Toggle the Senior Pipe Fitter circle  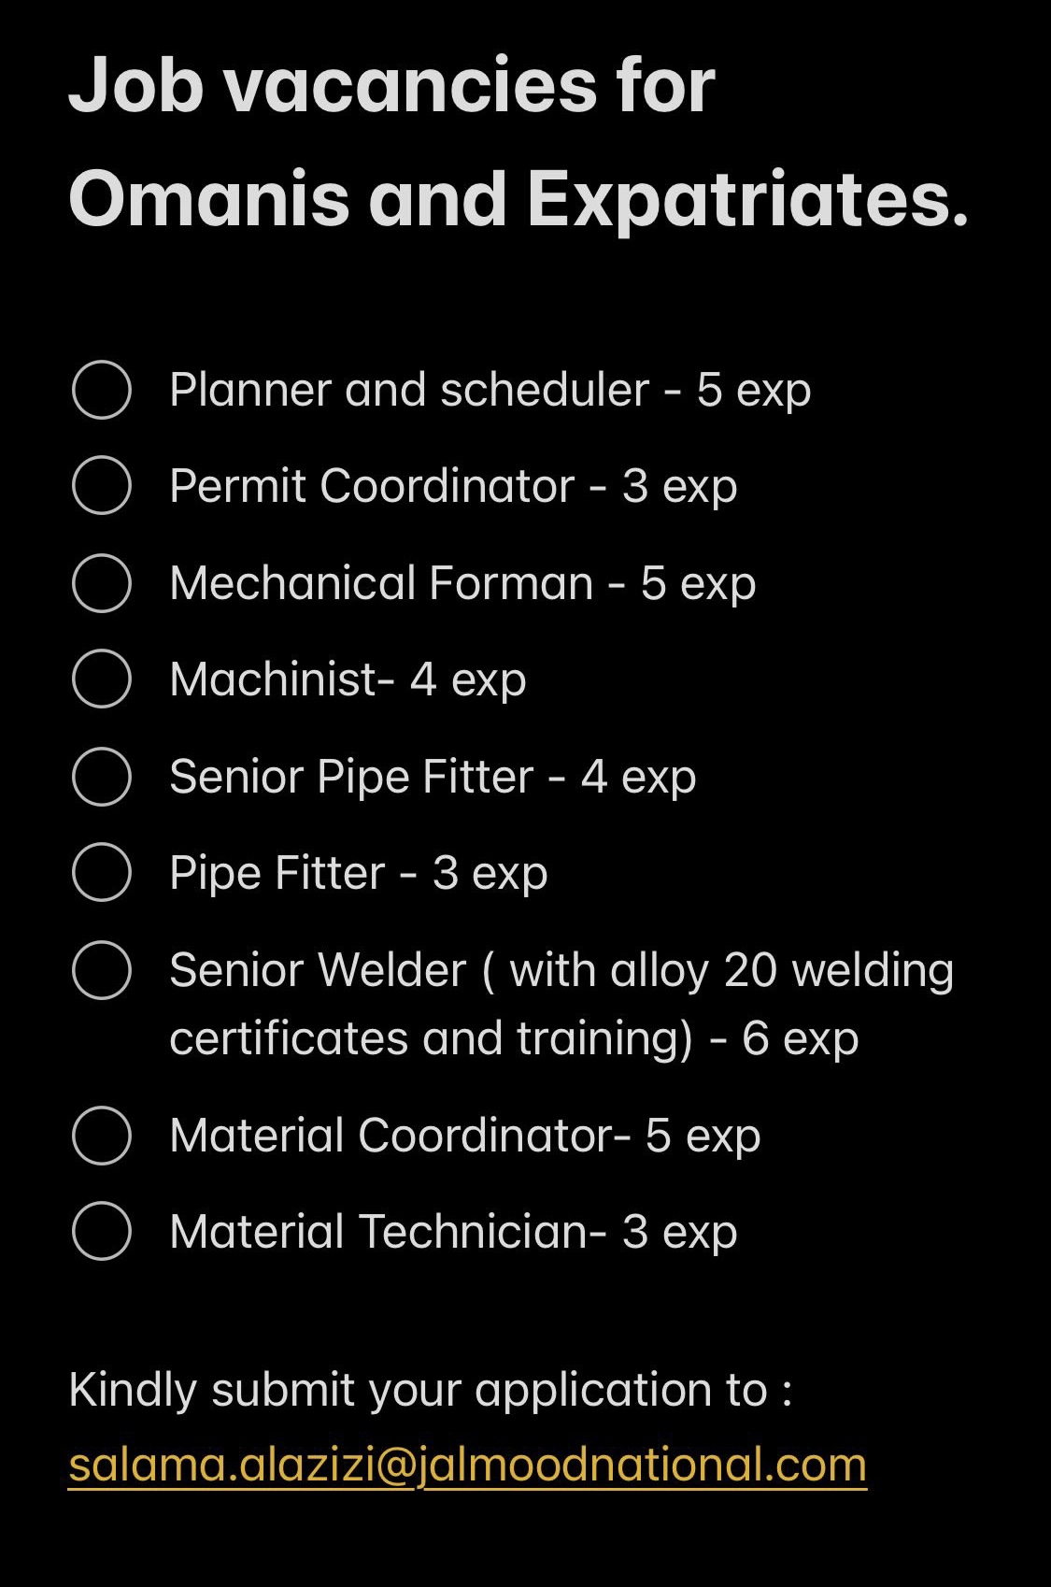[101, 777]
